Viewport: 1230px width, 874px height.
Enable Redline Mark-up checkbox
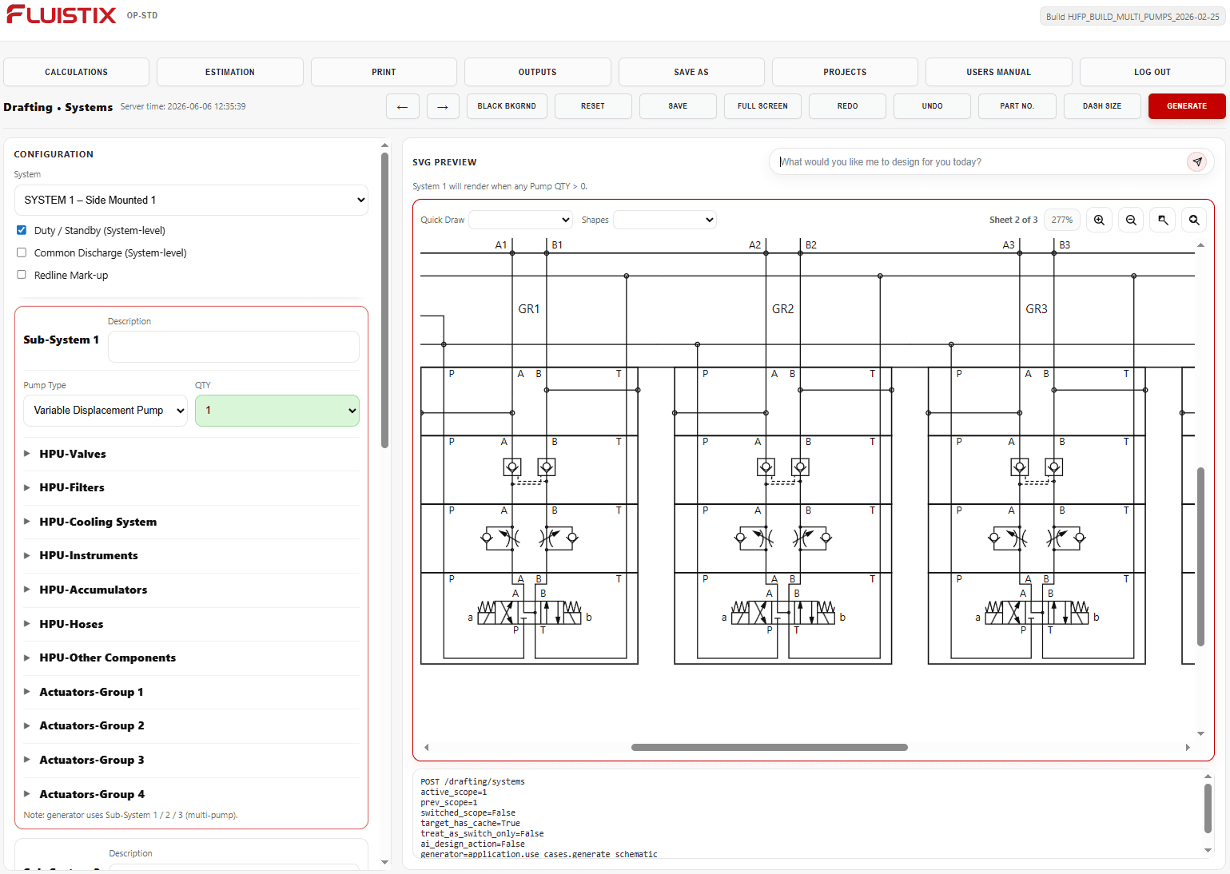[22, 275]
